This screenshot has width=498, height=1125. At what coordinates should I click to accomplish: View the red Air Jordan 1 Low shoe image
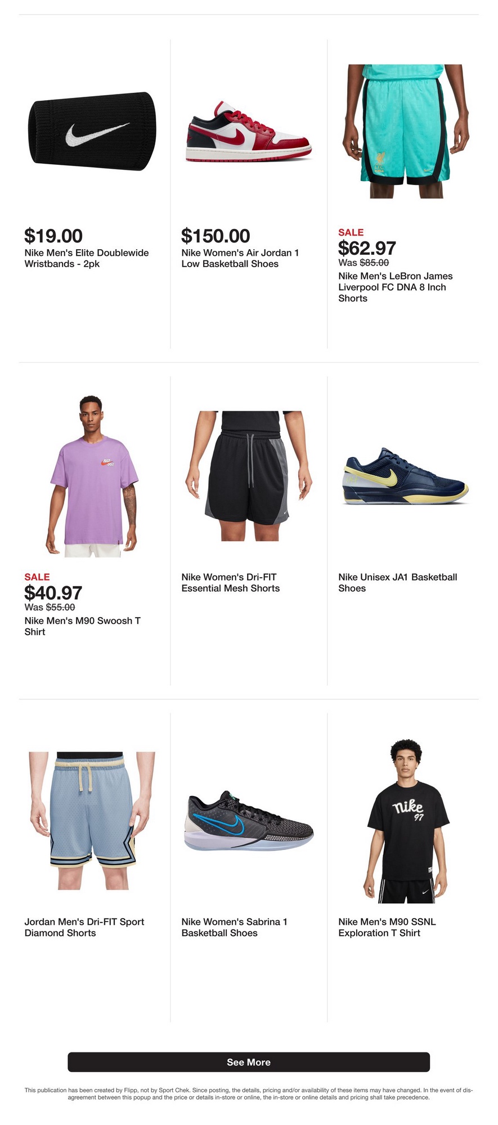(x=249, y=132)
